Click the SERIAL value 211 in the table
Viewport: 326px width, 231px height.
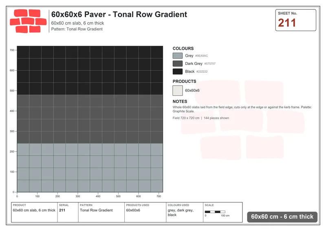[62, 210]
